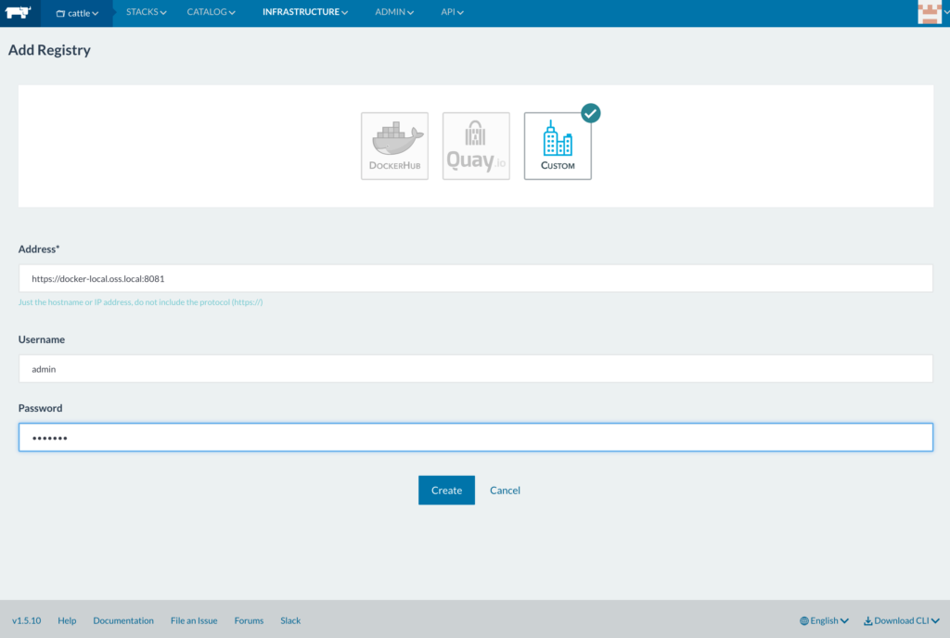The height and width of the screenshot is (638, 950).
Task: Open the Infrastructure menu
Action: point(305,12)
